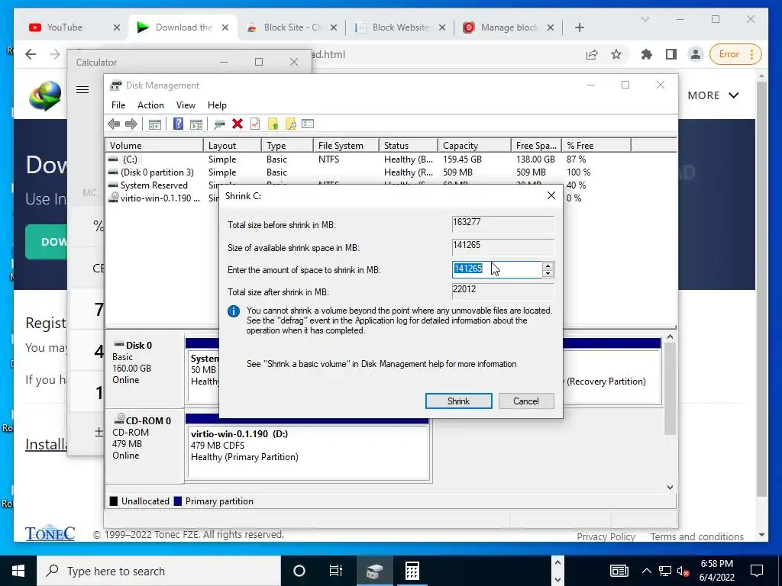The width and height of the screenshot is (782, 586).
Task: Open Windows Start menu
Action: (x=18, y=571)
